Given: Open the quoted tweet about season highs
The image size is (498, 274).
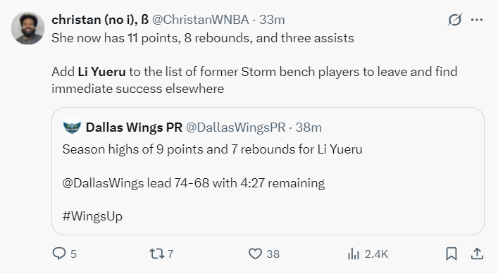Looking at the screenshot, I should click(x=268, y=171).
